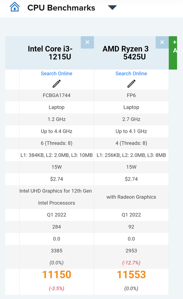This screenshot has width=183, height=299.
Task: Click the FCBGA1744 socket cell
Action: 57,96
